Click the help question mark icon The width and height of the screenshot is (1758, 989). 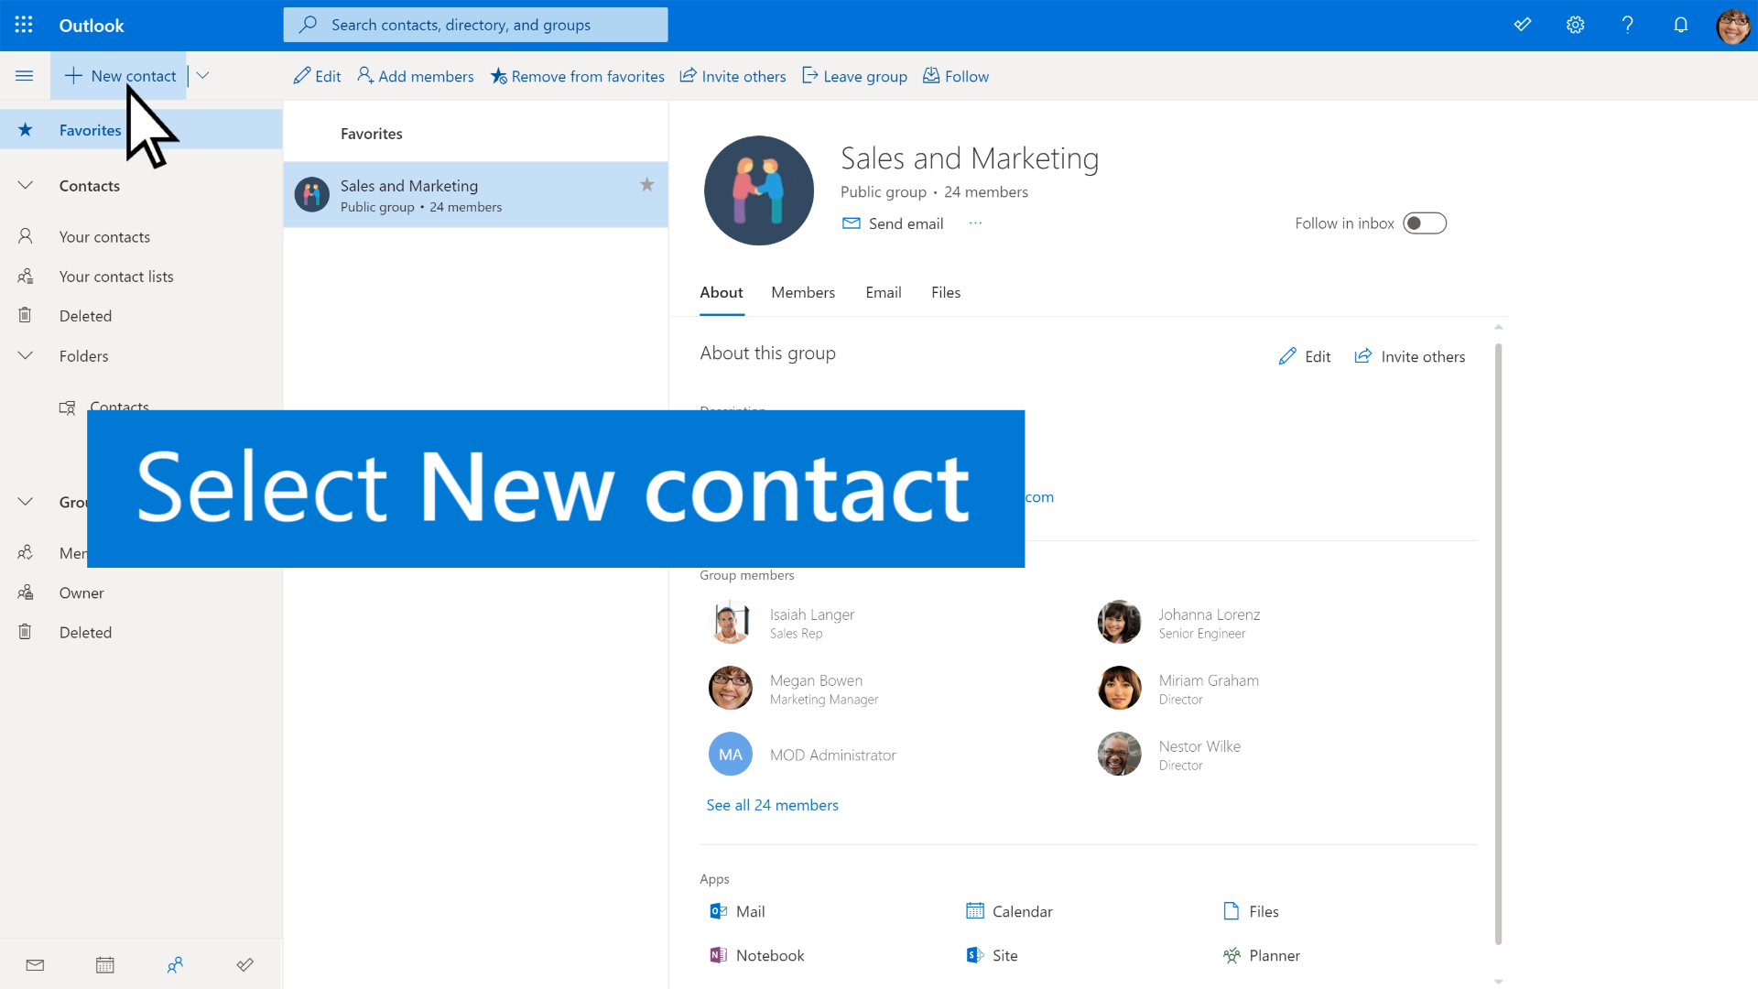click(1628, 25)
